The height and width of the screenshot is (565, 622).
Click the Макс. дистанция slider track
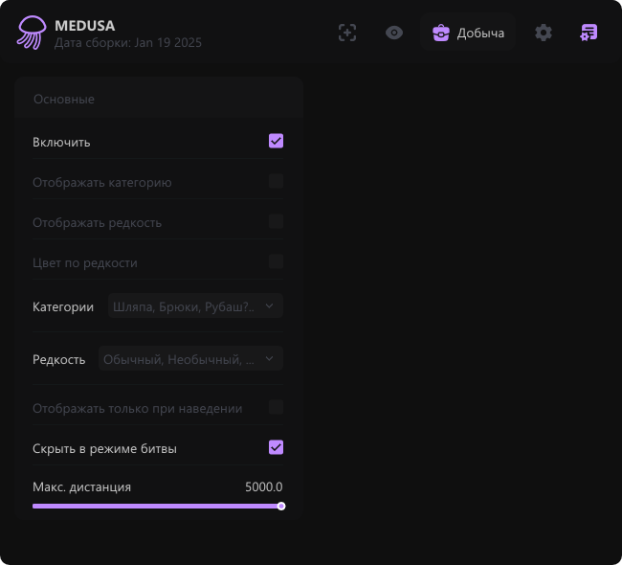click(x=158, y=506)
